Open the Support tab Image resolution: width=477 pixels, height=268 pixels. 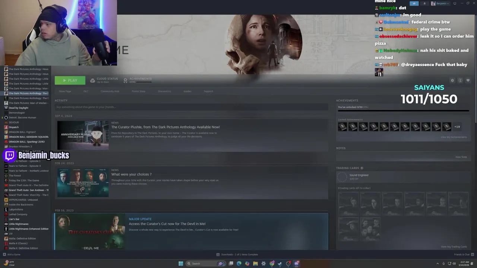(x=208, y=91)
